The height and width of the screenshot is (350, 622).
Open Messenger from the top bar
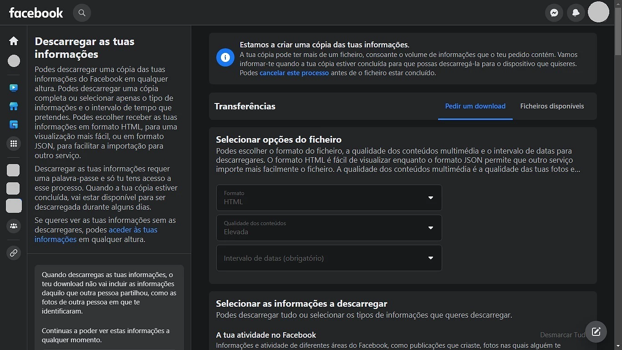tap(554, 13)
